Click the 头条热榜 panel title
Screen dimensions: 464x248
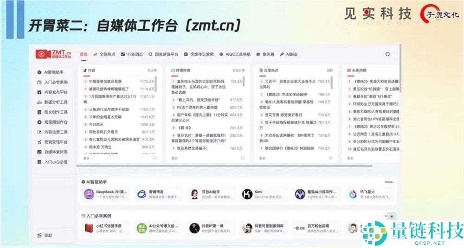[357, 70]
